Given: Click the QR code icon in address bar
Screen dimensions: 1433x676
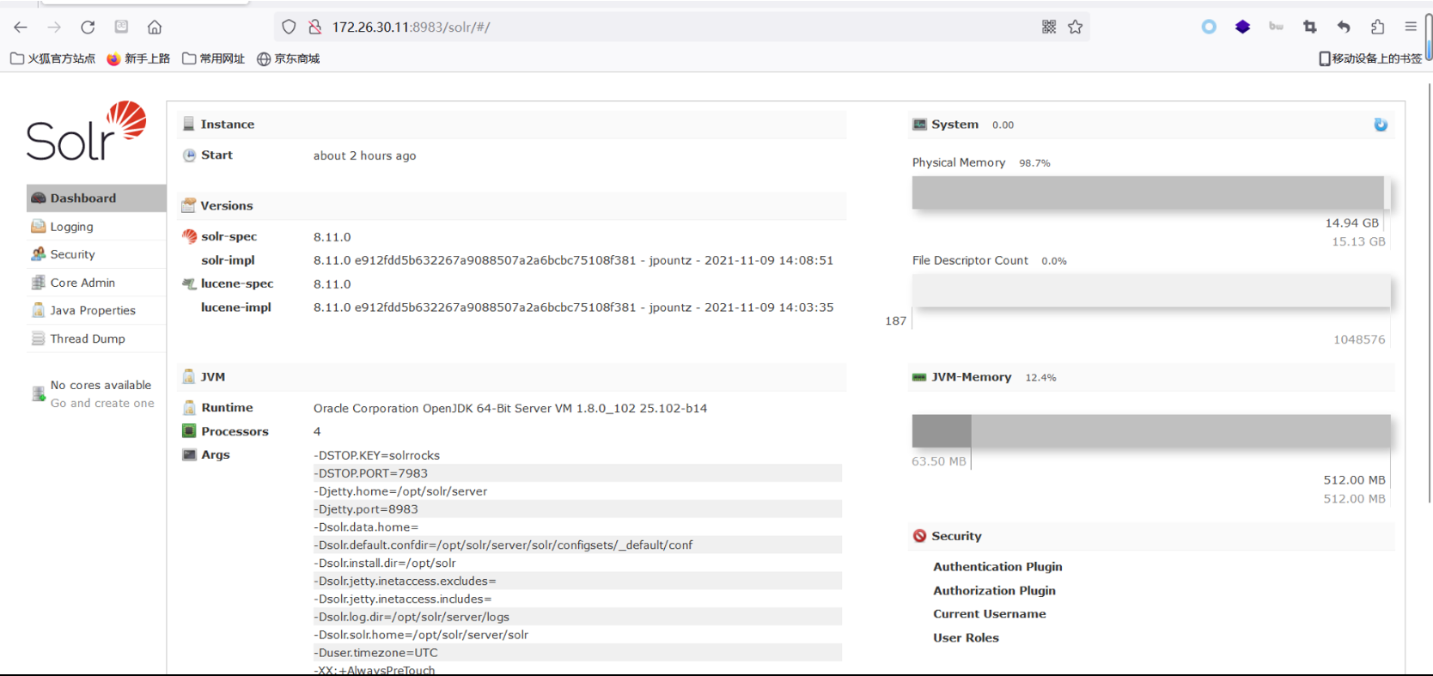Looking at the screenshot, I should (1049, 27).
